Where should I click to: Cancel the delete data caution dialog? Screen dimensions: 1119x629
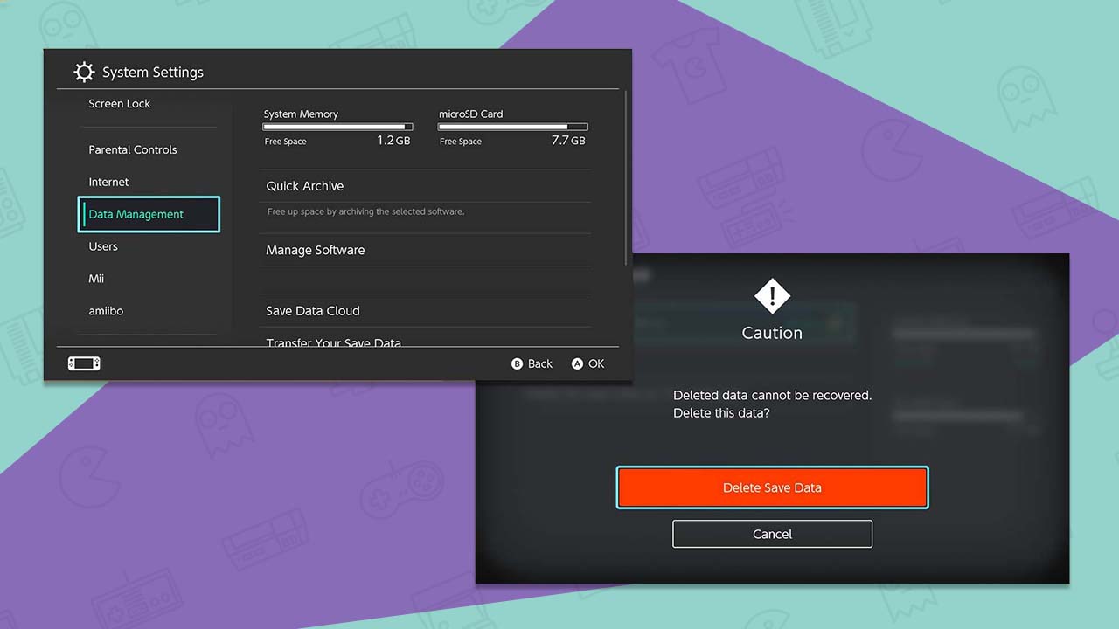[772, 534]
